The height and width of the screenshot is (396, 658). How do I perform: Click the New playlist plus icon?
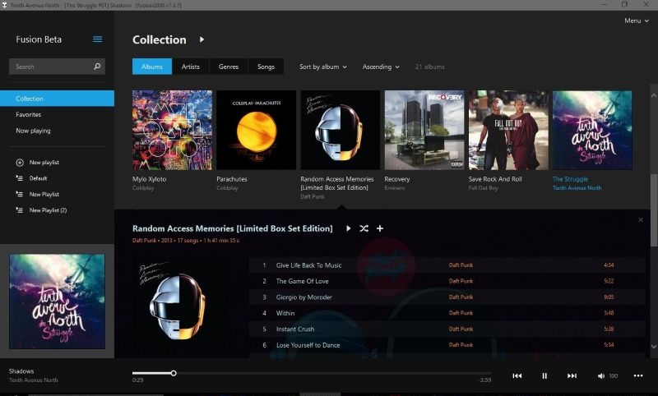click(x=20, y=163)
